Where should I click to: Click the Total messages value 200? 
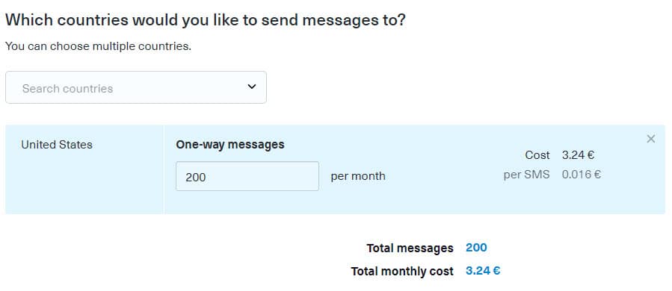coord(476,248)
